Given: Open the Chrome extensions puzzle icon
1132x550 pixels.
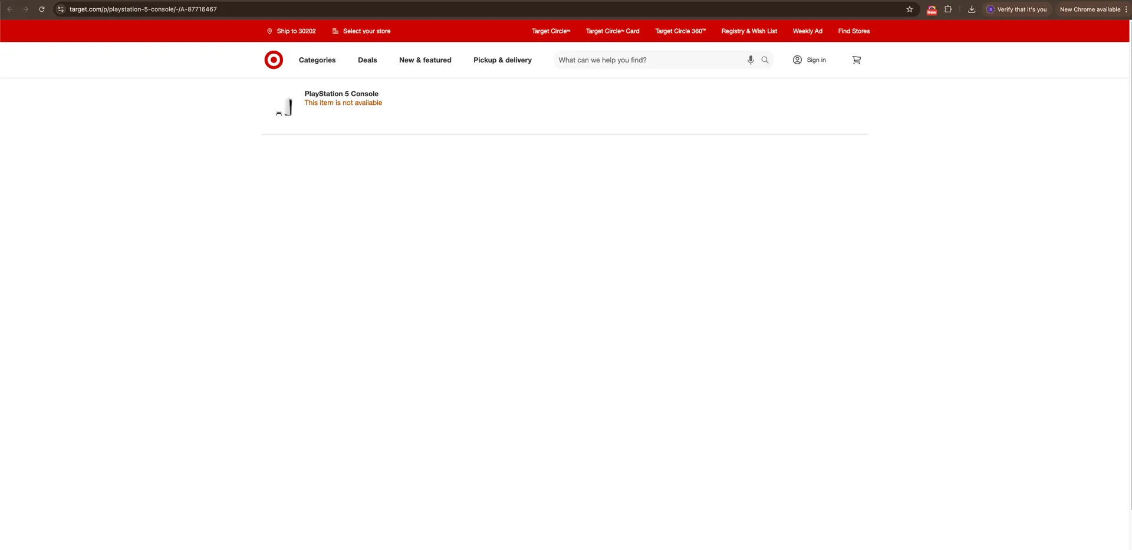Looking at the screenshot, I should point(948,9).
